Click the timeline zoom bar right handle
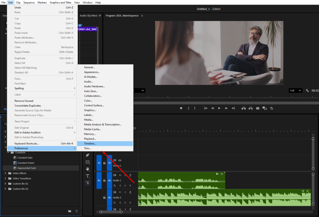Image resolution: width=319 pixels, height=217 pixels. pos(121,212)
